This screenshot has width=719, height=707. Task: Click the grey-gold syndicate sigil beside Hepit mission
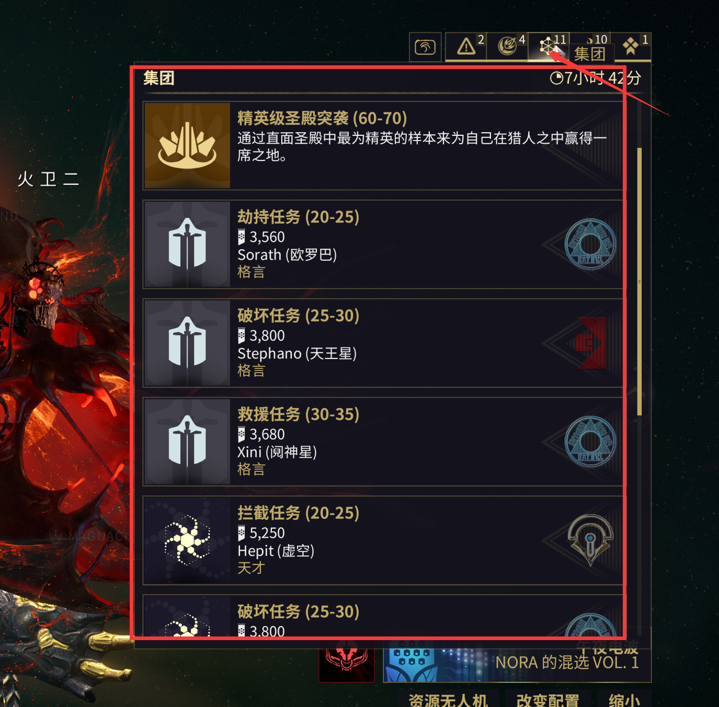(590, 540)
